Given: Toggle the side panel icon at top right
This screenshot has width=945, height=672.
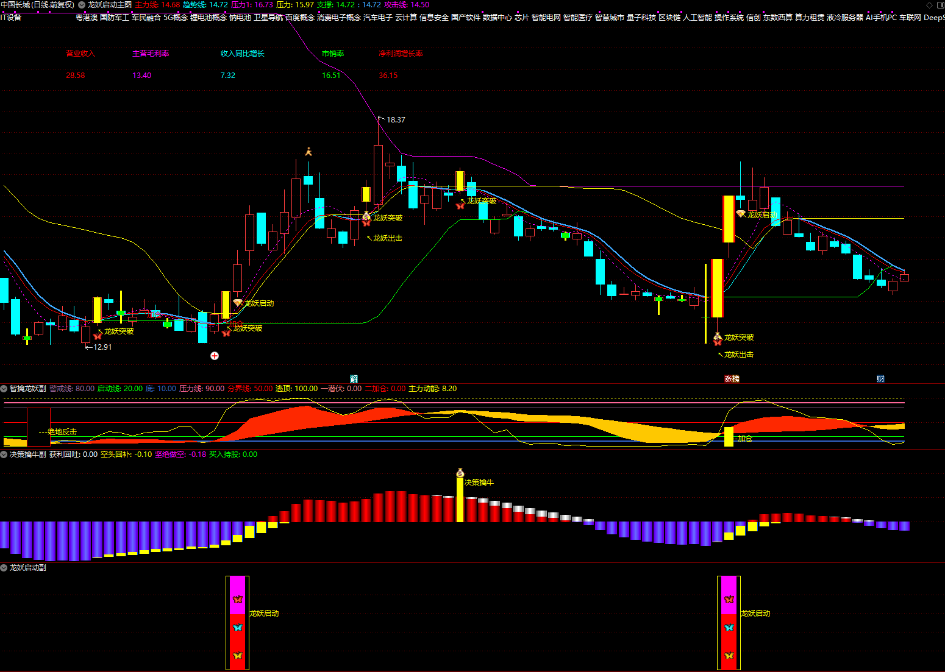Looking at the screenshot, I should click(940, 5).
